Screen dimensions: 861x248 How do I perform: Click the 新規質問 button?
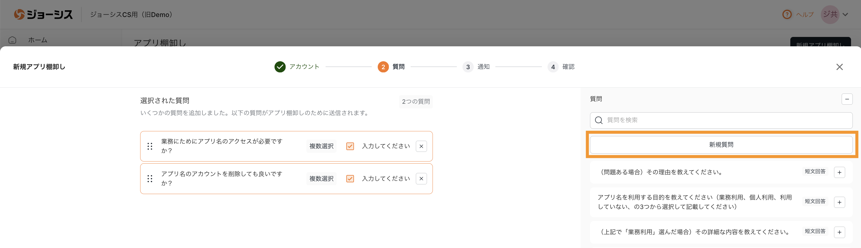coord(721,145)
